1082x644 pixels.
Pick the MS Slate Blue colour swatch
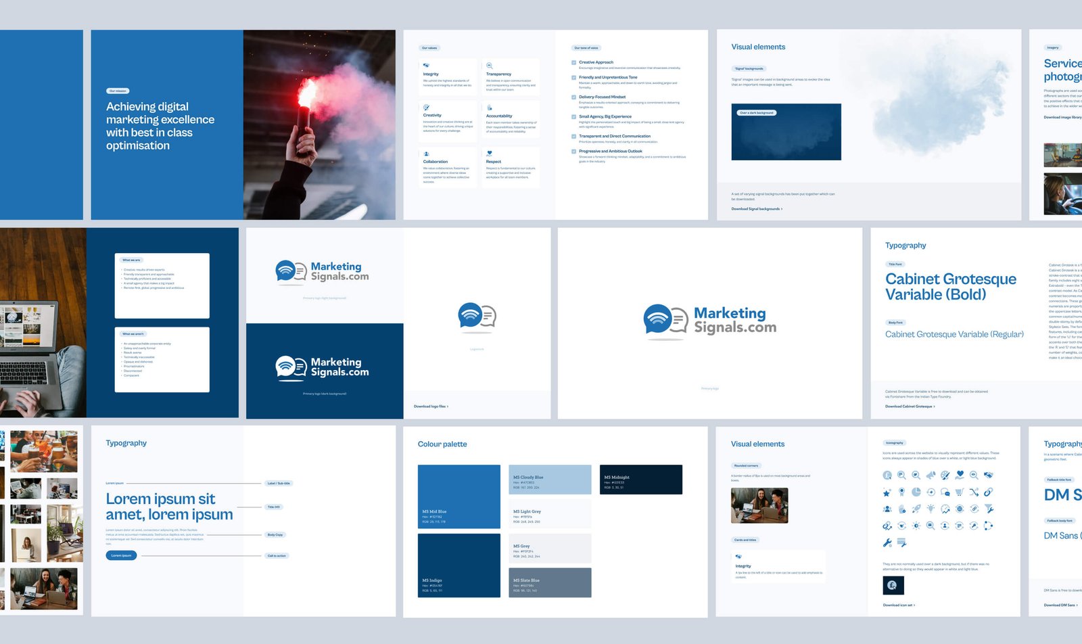pos(550,582)
